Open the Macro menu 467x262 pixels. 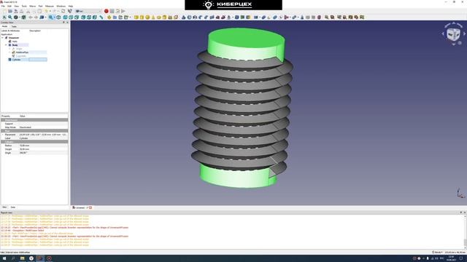click(32, 6)
